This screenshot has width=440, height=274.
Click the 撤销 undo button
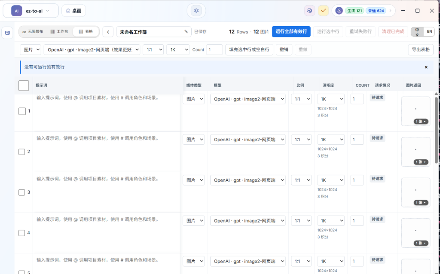[284, 50]
